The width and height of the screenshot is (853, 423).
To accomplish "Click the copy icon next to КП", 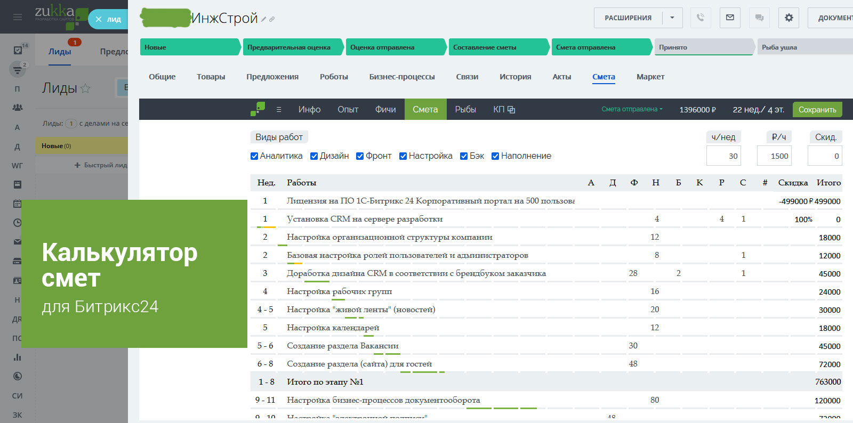I will click(511, 110).
